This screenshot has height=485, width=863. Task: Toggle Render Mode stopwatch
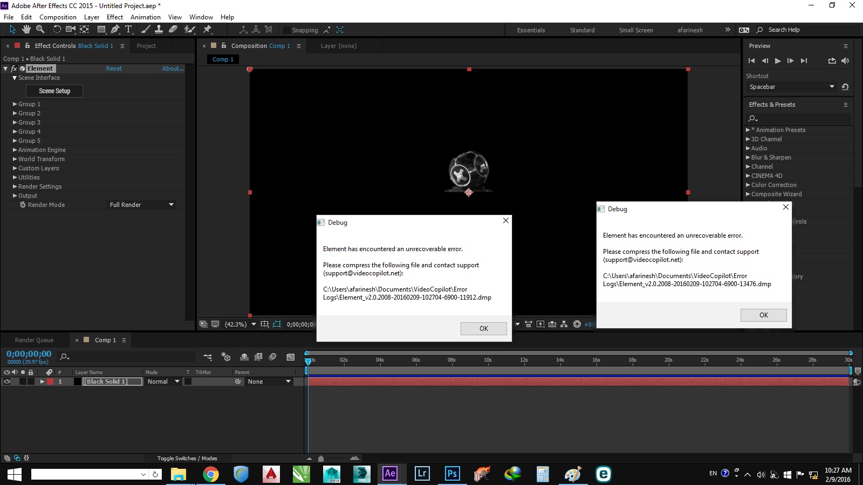[x=23, y=205]
